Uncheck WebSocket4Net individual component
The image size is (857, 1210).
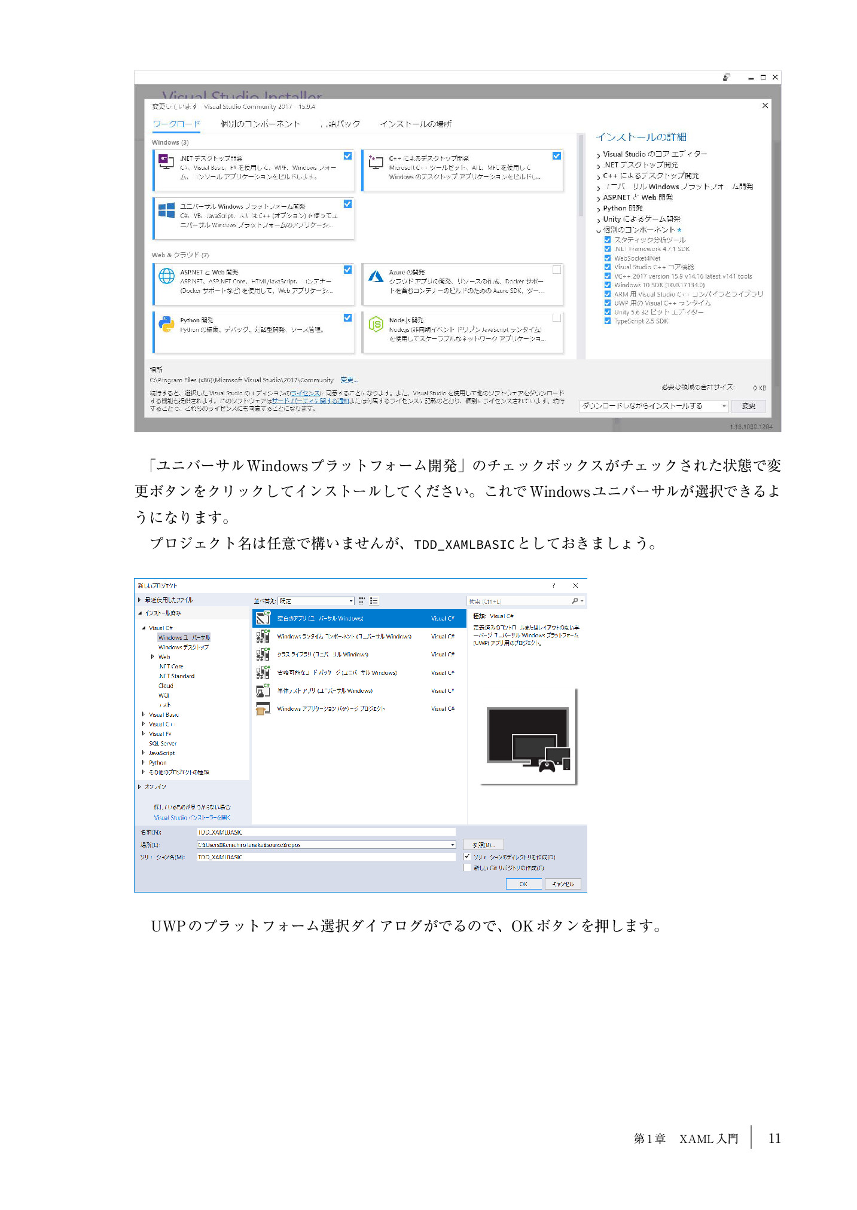[x=607, y=258]
